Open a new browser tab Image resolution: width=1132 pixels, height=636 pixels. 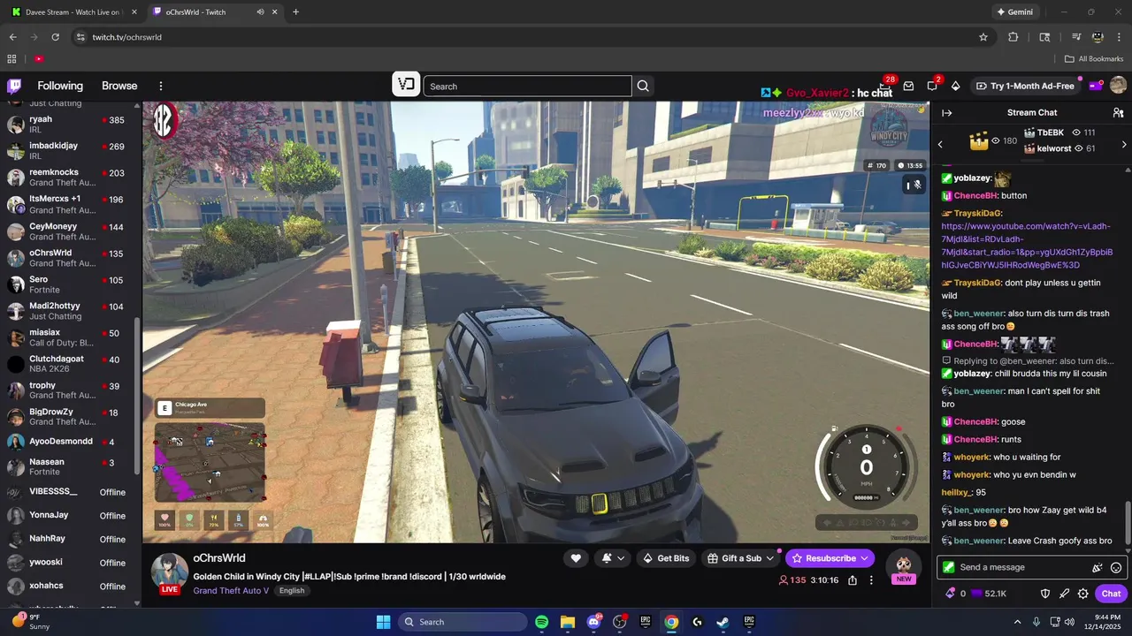click(x=295, y=12)
